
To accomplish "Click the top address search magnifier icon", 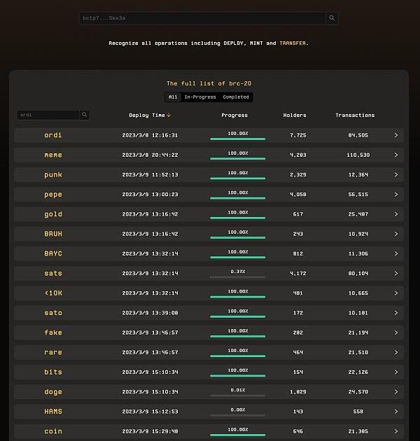I will coord(332,18).
